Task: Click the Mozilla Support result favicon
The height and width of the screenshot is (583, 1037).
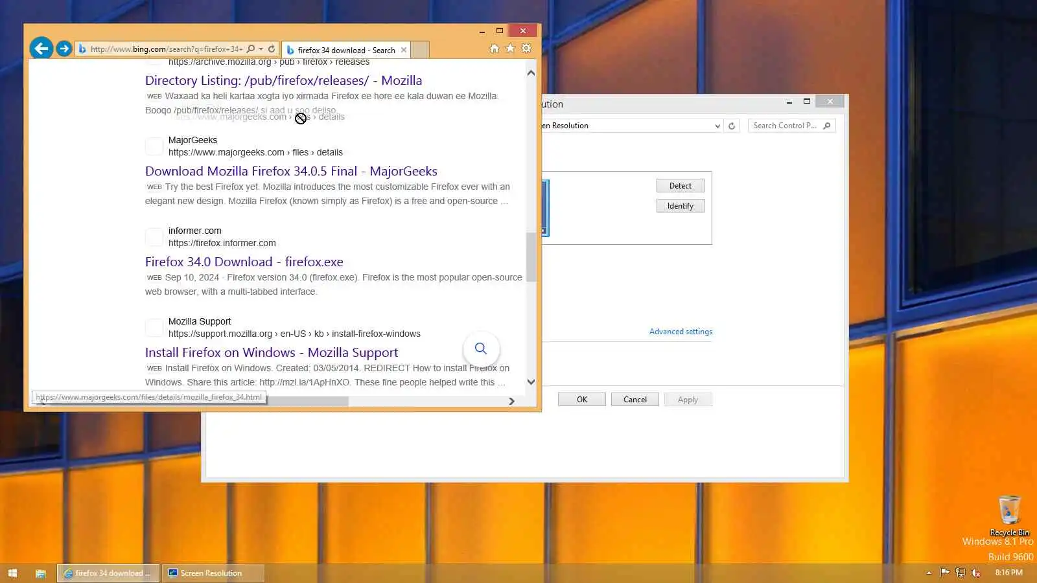Action: tap(154, 328)
